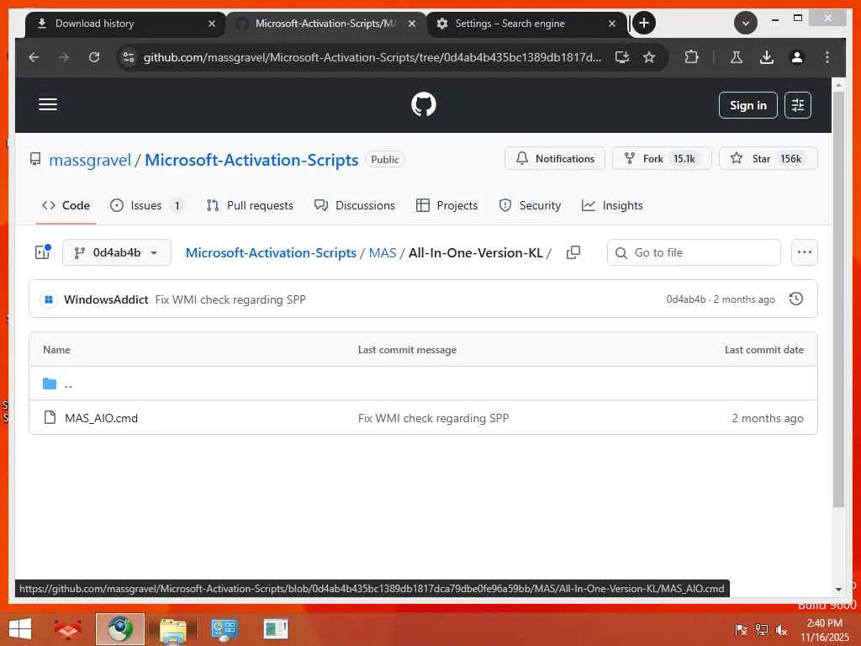
Task: Open browser profile avatar icon
Action: click(797, 57)
